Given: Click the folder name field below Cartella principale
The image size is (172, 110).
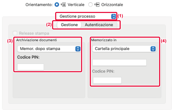Looking at the screenshot, I should [119, 63].
